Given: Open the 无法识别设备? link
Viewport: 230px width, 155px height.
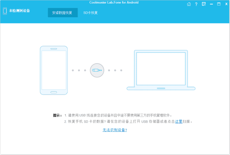Looking at the screenshot, I should point(115,130).
